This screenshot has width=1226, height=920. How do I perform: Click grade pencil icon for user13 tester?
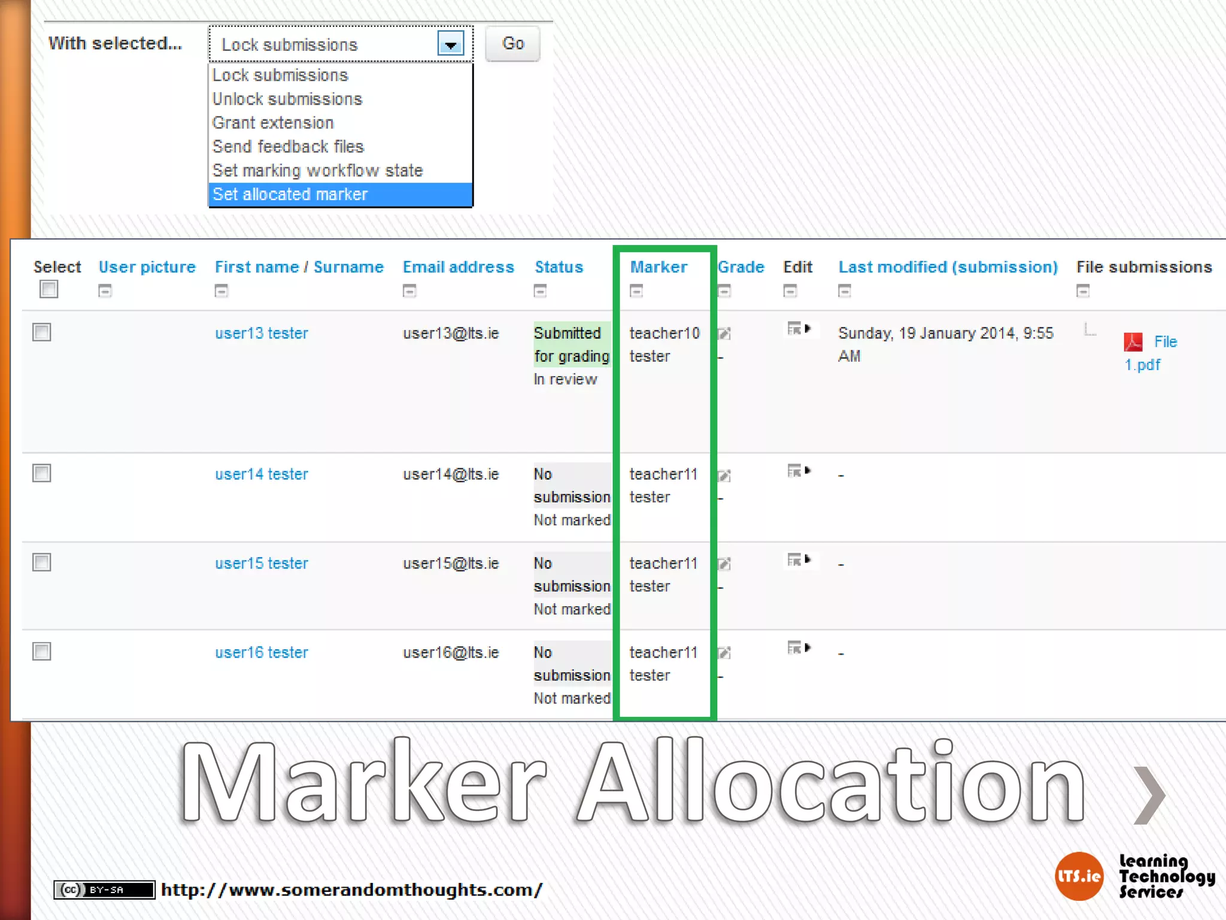click(724, 334)
